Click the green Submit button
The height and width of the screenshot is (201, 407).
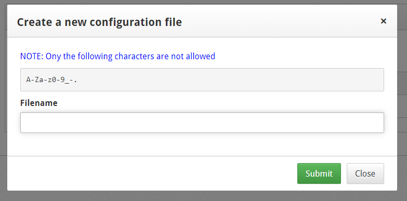point(319,173)
